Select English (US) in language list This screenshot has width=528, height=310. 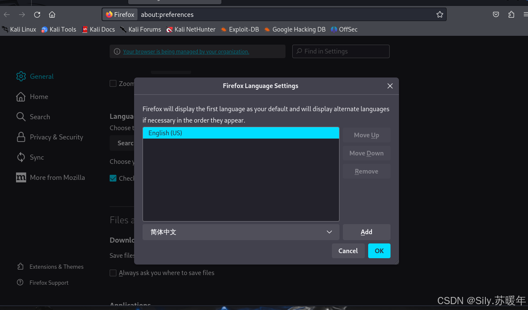[x=241, y=133]
